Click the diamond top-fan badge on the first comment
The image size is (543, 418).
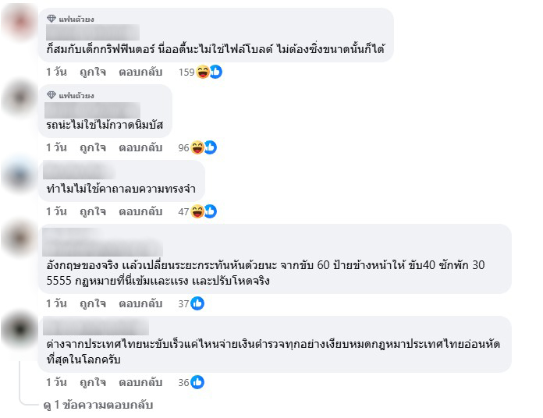(x=51, y=19)
